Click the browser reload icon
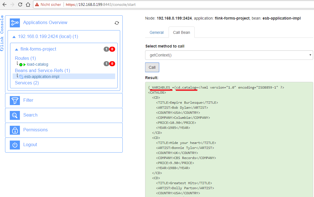 point(20,4)
